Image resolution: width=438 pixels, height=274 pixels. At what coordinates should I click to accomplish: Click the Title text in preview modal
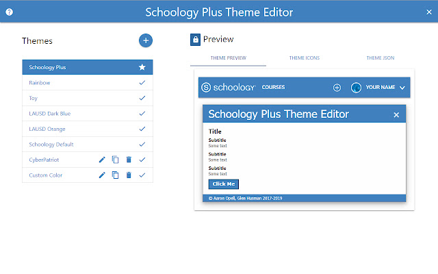point(215,132)
